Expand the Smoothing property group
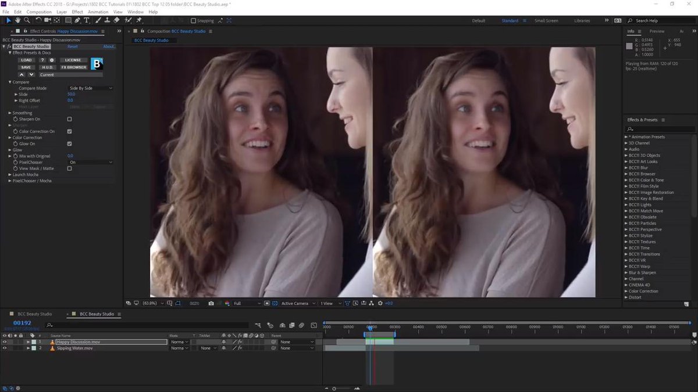698x392 pixels. pos(9,113)
